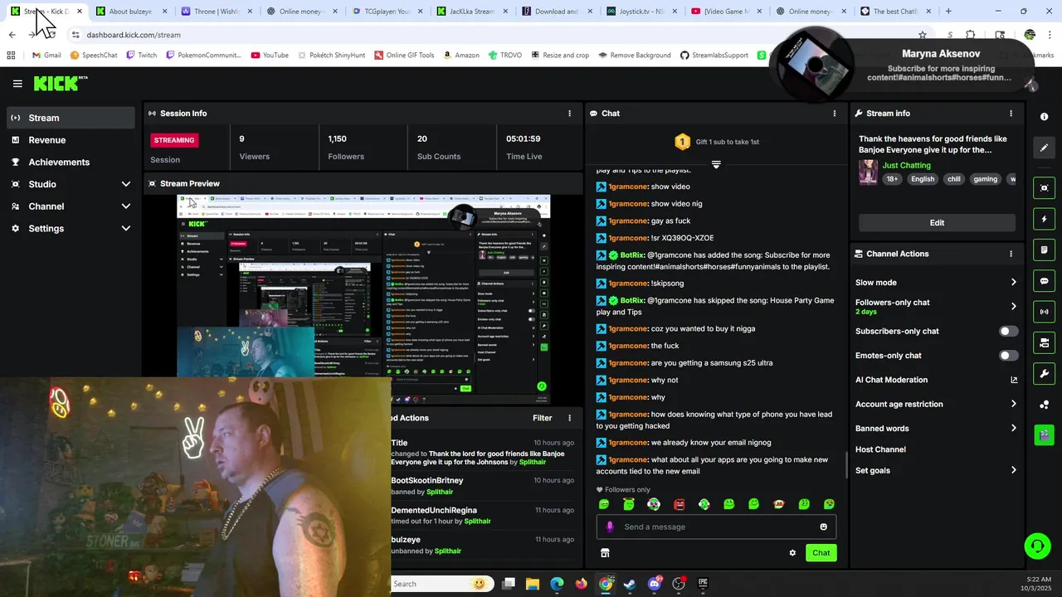Screen dimensions: 1062x597
Task: Click the green clapperboard icon
Action: 1045,434
